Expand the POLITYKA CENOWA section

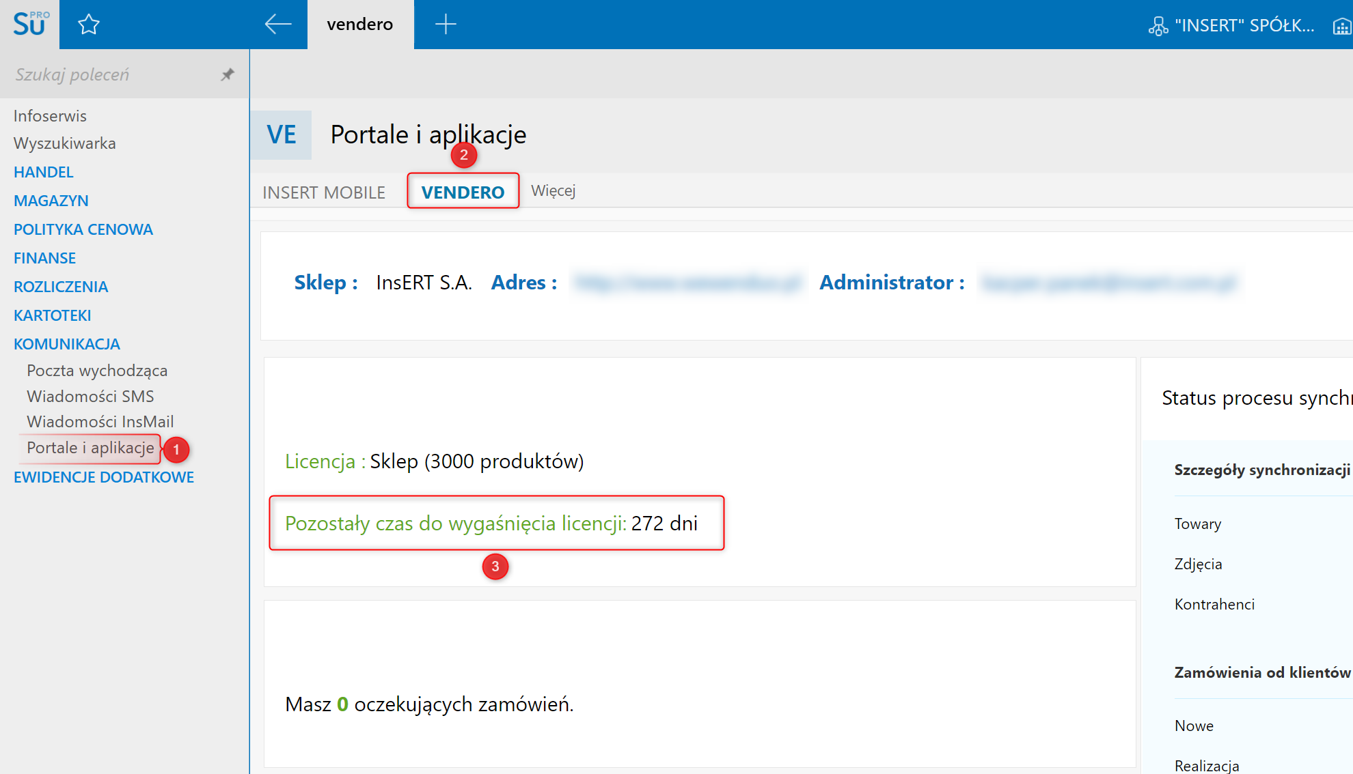[x=83, y=229]
